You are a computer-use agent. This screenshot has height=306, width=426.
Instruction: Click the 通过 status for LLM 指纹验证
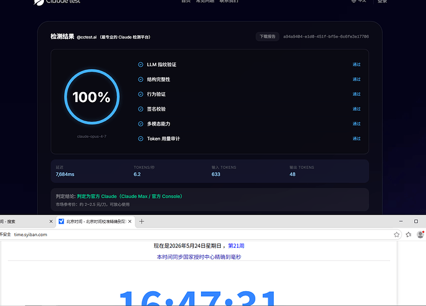(357, 65)
